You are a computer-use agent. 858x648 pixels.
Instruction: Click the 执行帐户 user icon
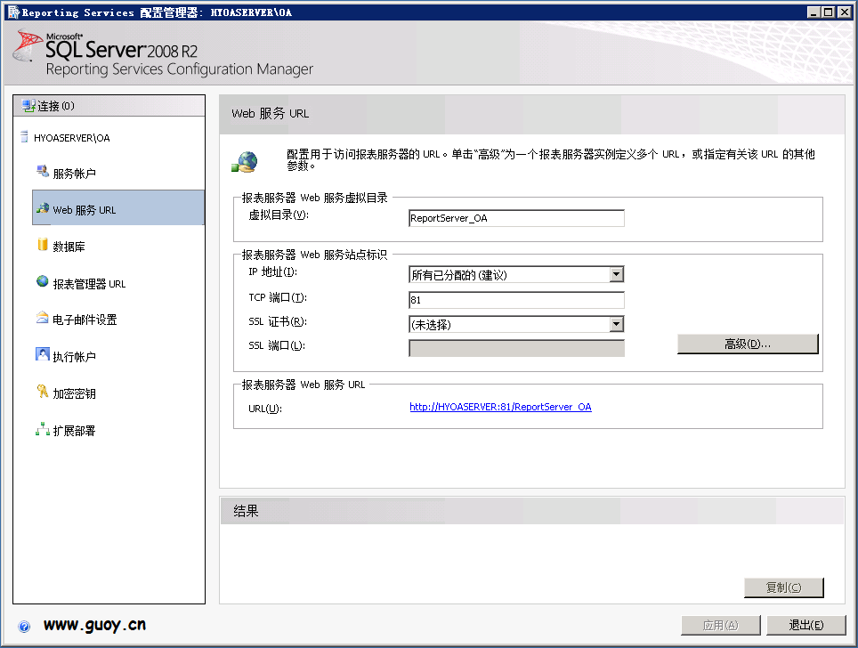coord(43,354)
